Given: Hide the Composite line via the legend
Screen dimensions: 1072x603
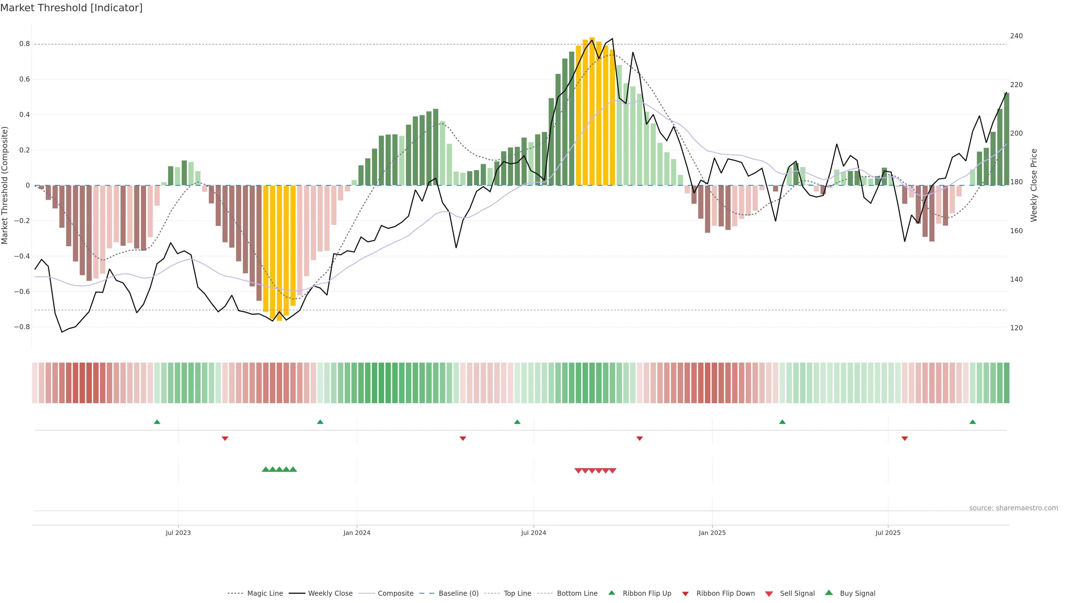Looking at the screenshot, I should [395, 594].
